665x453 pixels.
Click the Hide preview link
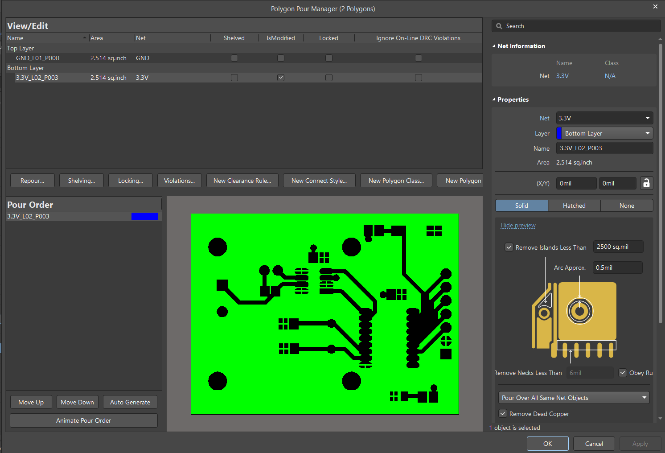click(x=518, y=226)
